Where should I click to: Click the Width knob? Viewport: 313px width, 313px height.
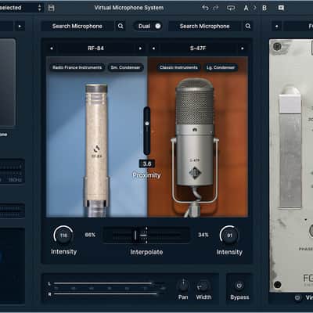(x=203, y=286)
